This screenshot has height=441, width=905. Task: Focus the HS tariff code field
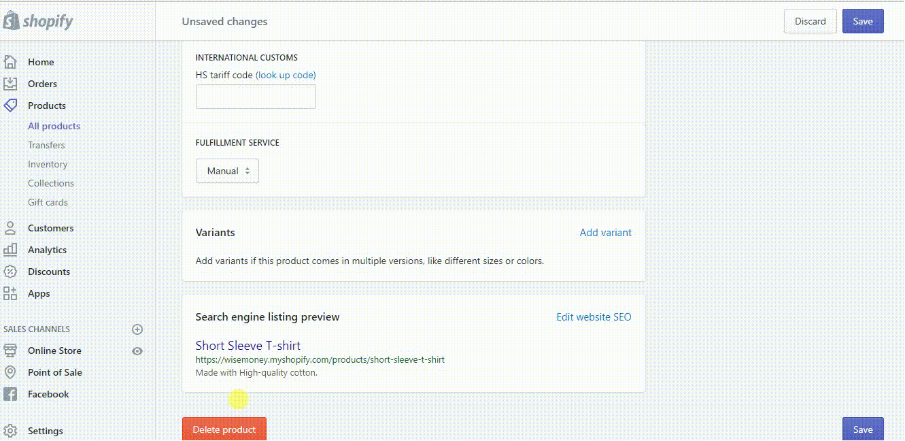click(x=256, y=97)
